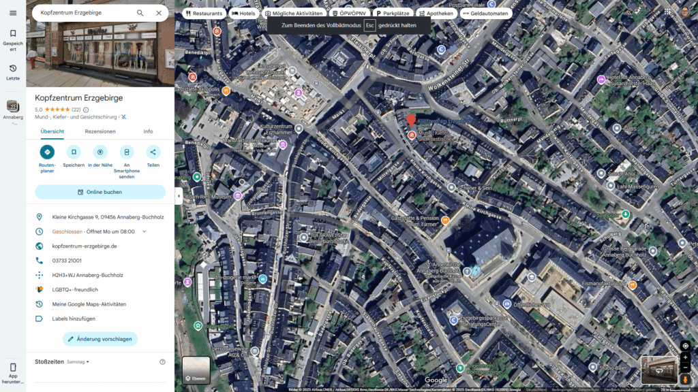698x392 pixels.
Task: Filter map by Parkplätze chip
Action: point(393,14)
